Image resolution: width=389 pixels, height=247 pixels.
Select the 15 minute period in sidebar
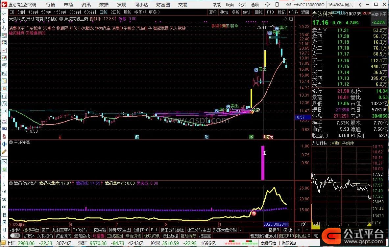[4, 192]
